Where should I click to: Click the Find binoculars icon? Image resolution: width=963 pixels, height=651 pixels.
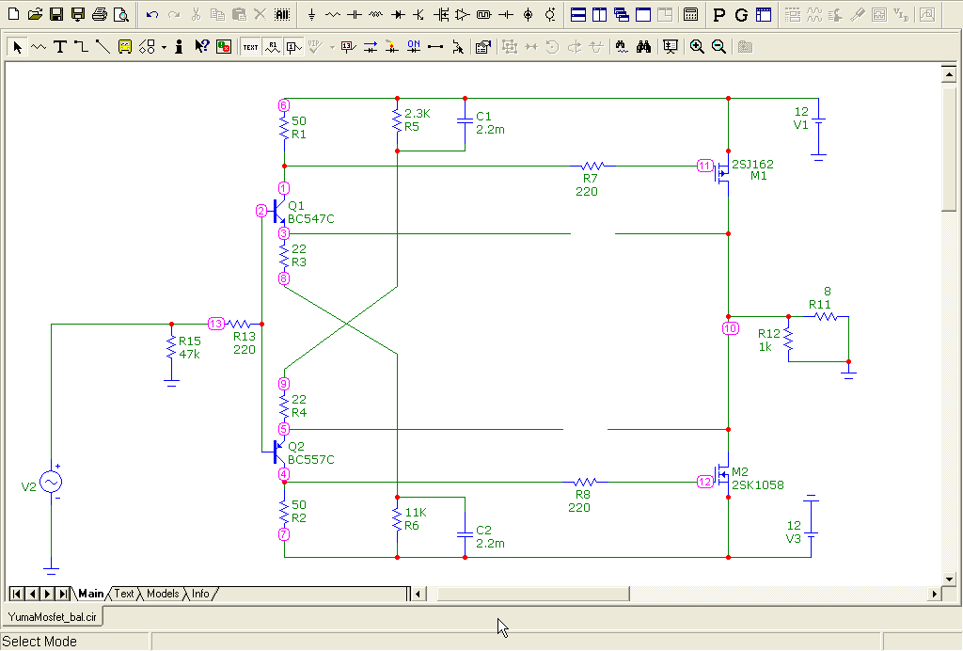coord(643,47)
